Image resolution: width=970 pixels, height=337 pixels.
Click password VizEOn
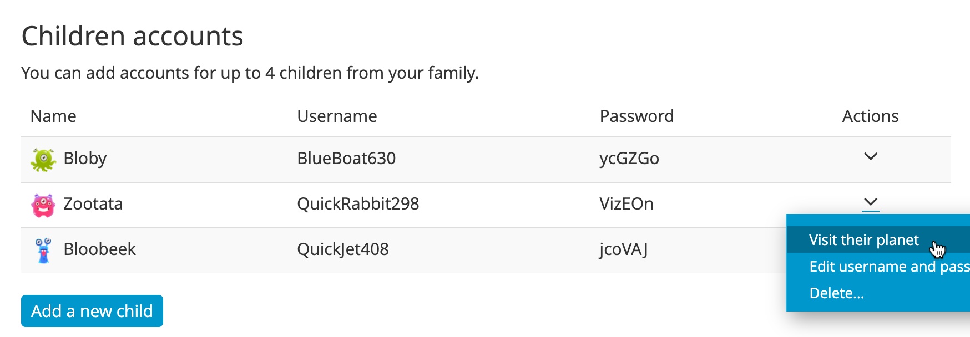pyautogui.click(x=626, y=204)
